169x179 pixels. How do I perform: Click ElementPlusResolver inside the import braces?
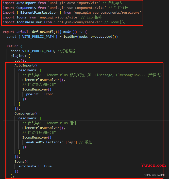click(39, 13)
